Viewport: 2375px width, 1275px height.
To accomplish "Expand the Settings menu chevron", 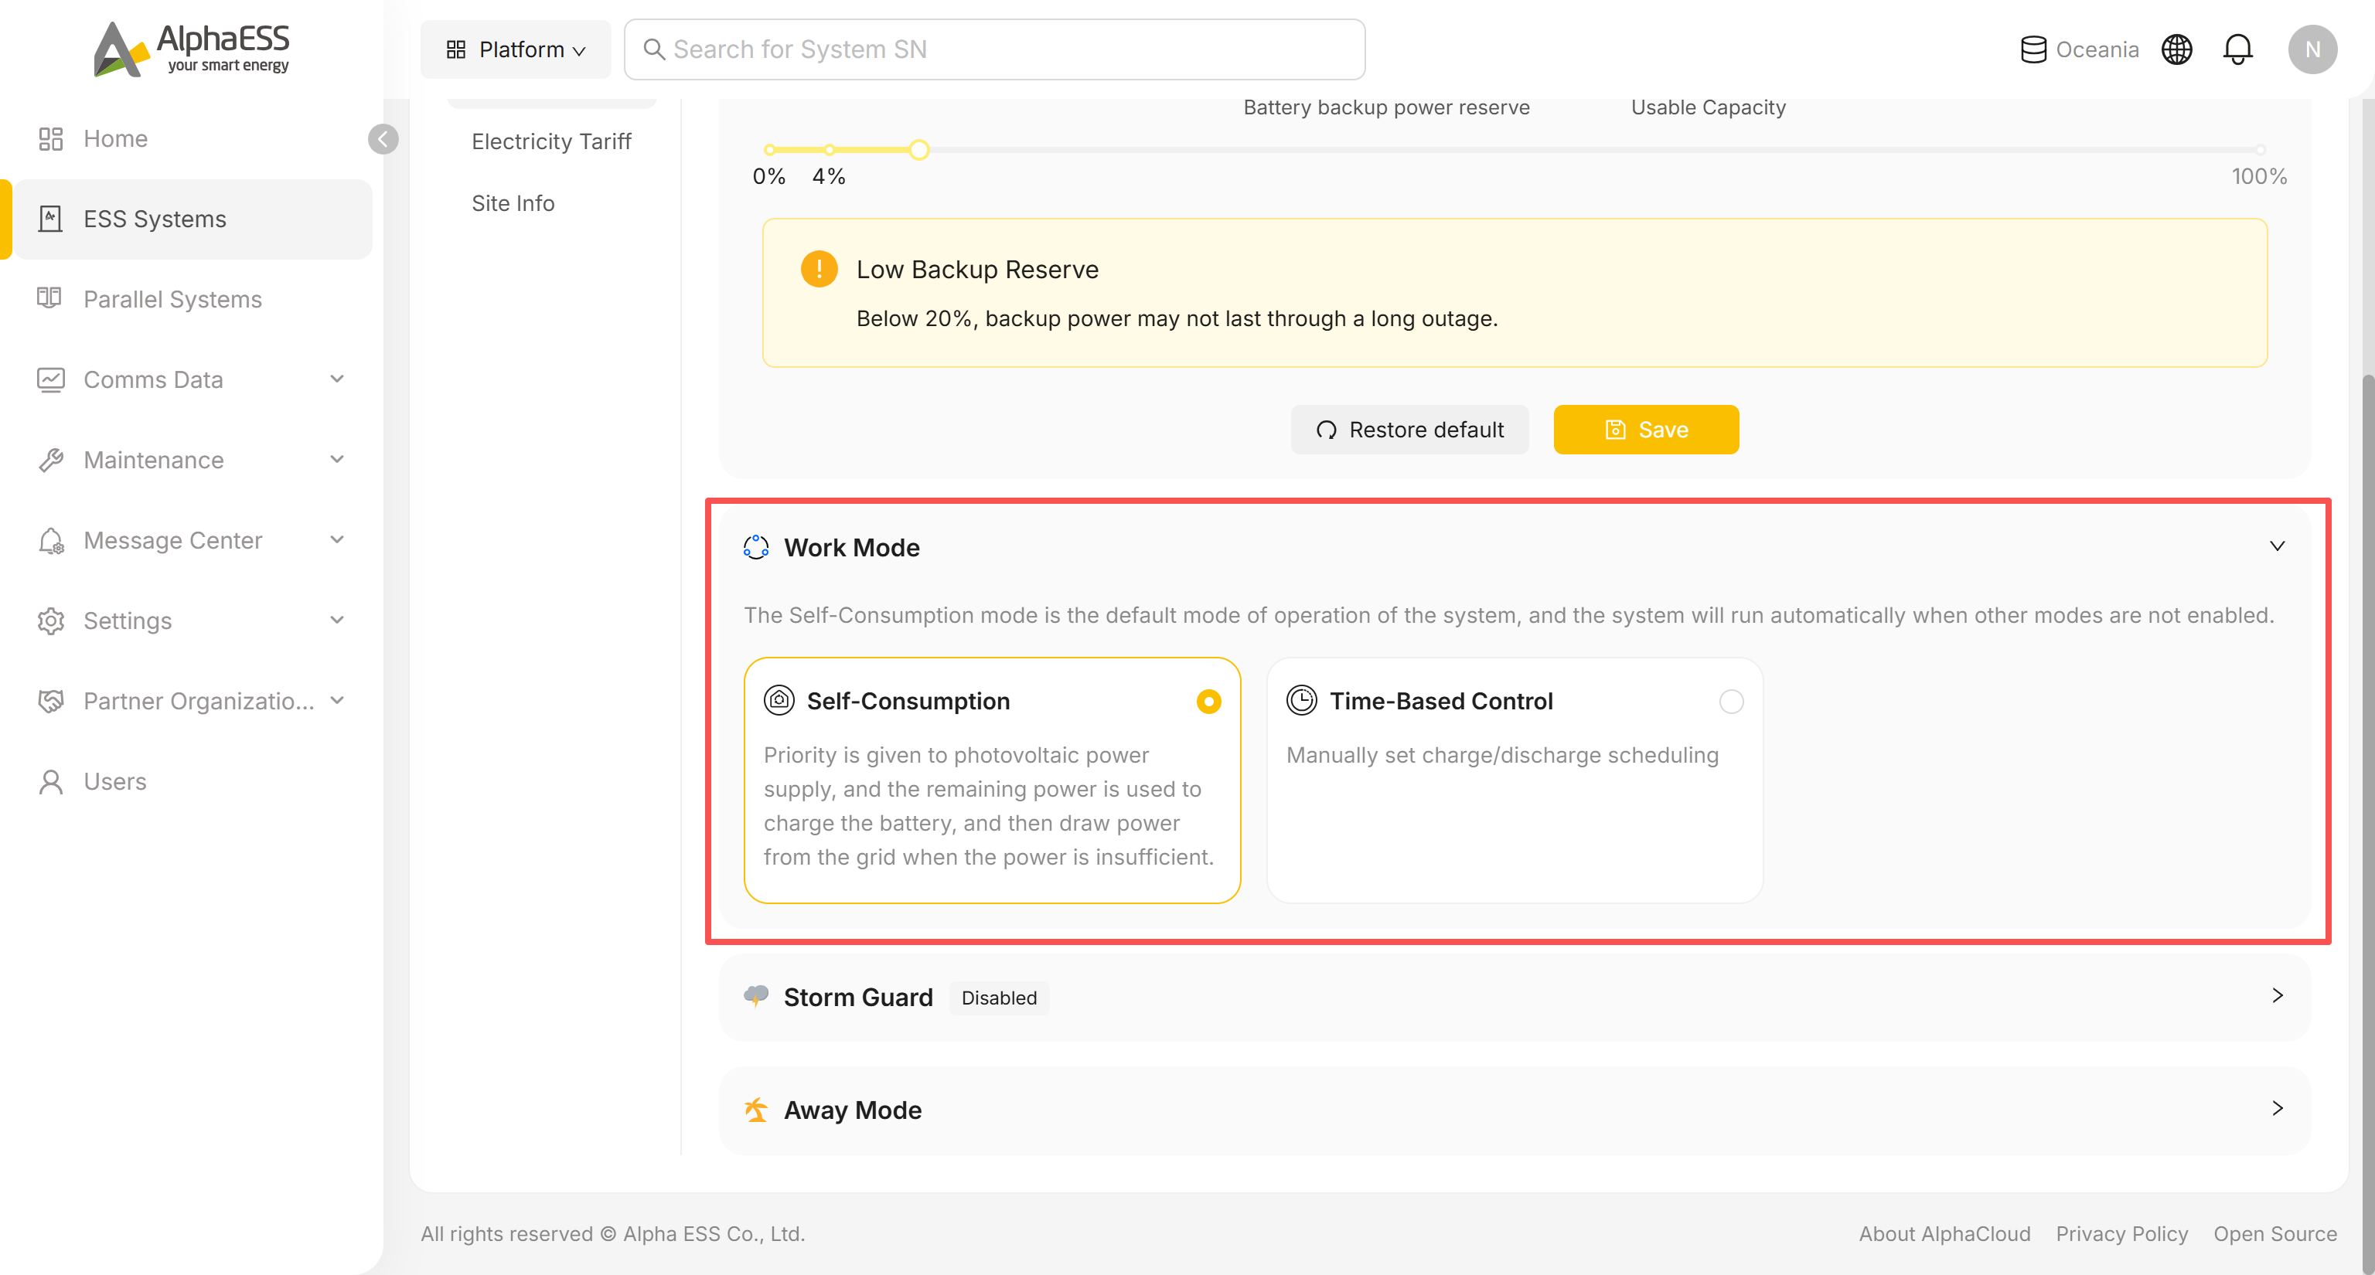I will pos(336,619).
